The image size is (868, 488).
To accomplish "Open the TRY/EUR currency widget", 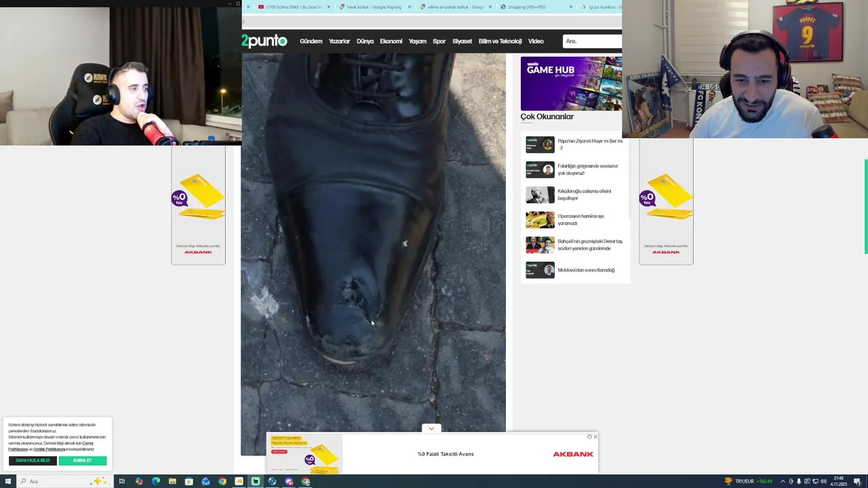I will (749, 481).
